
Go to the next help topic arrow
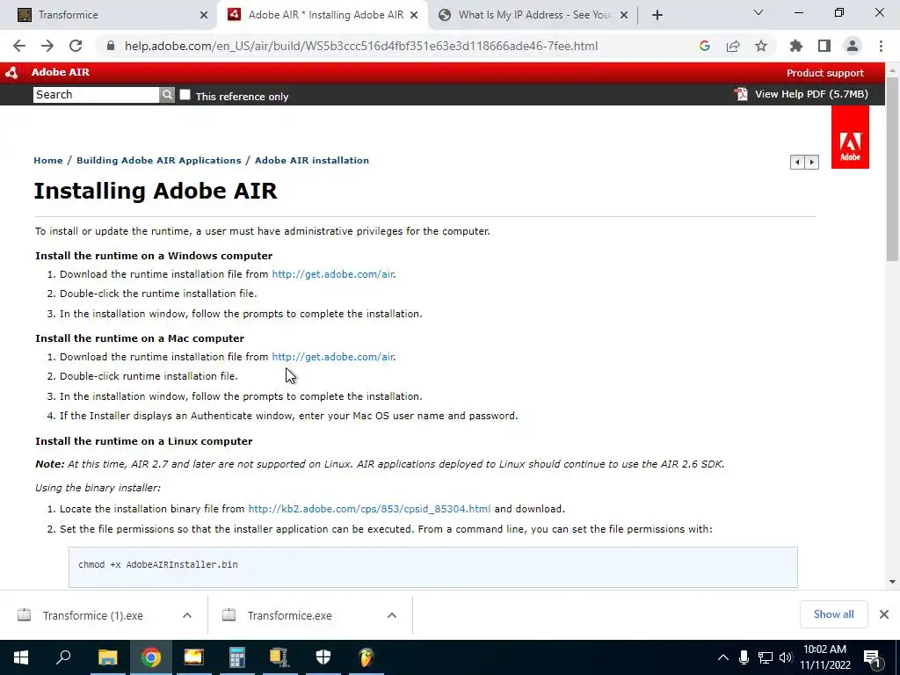811,163
